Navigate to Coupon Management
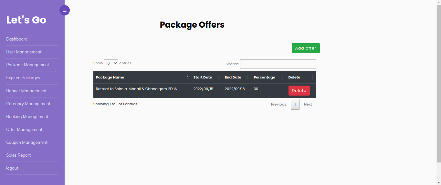The width and height of the screenshot is (441, 185). coord(27,142)
